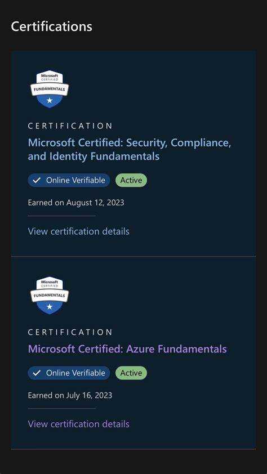The height and width of the screenshot is (474, 267).
Task: Select the text 'Earned on August 12, 2023'
Action: (76, 202)
